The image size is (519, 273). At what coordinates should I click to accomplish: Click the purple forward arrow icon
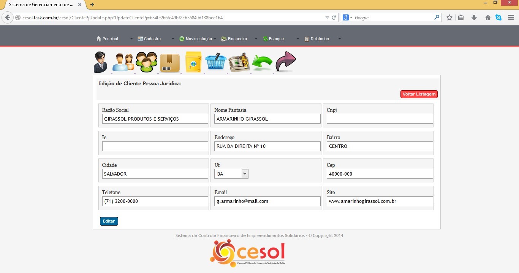tap(285, 61)
